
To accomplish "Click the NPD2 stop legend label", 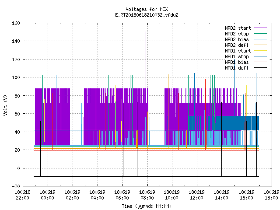I will tap(237, 34).
